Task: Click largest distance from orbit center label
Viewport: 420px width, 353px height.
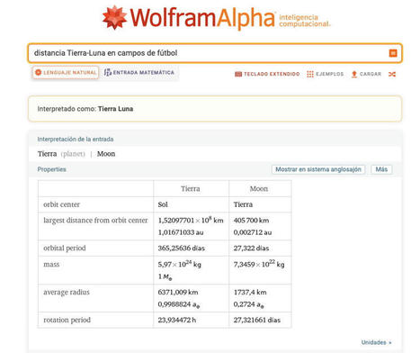Action: (x=95, y=221)
